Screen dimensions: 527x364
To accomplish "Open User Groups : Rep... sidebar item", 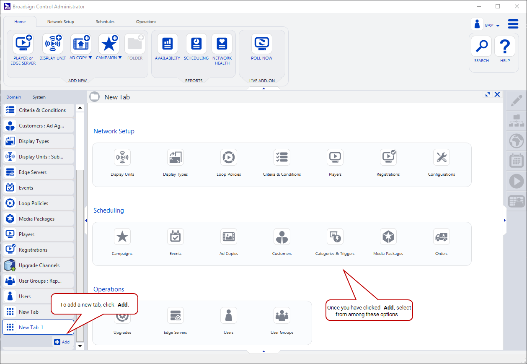I will (x=38, y=281).
